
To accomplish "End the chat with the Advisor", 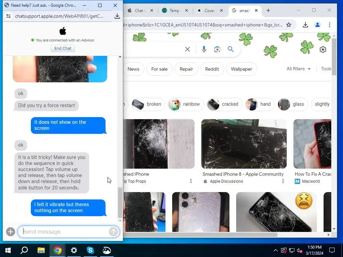I will (63, 48).
